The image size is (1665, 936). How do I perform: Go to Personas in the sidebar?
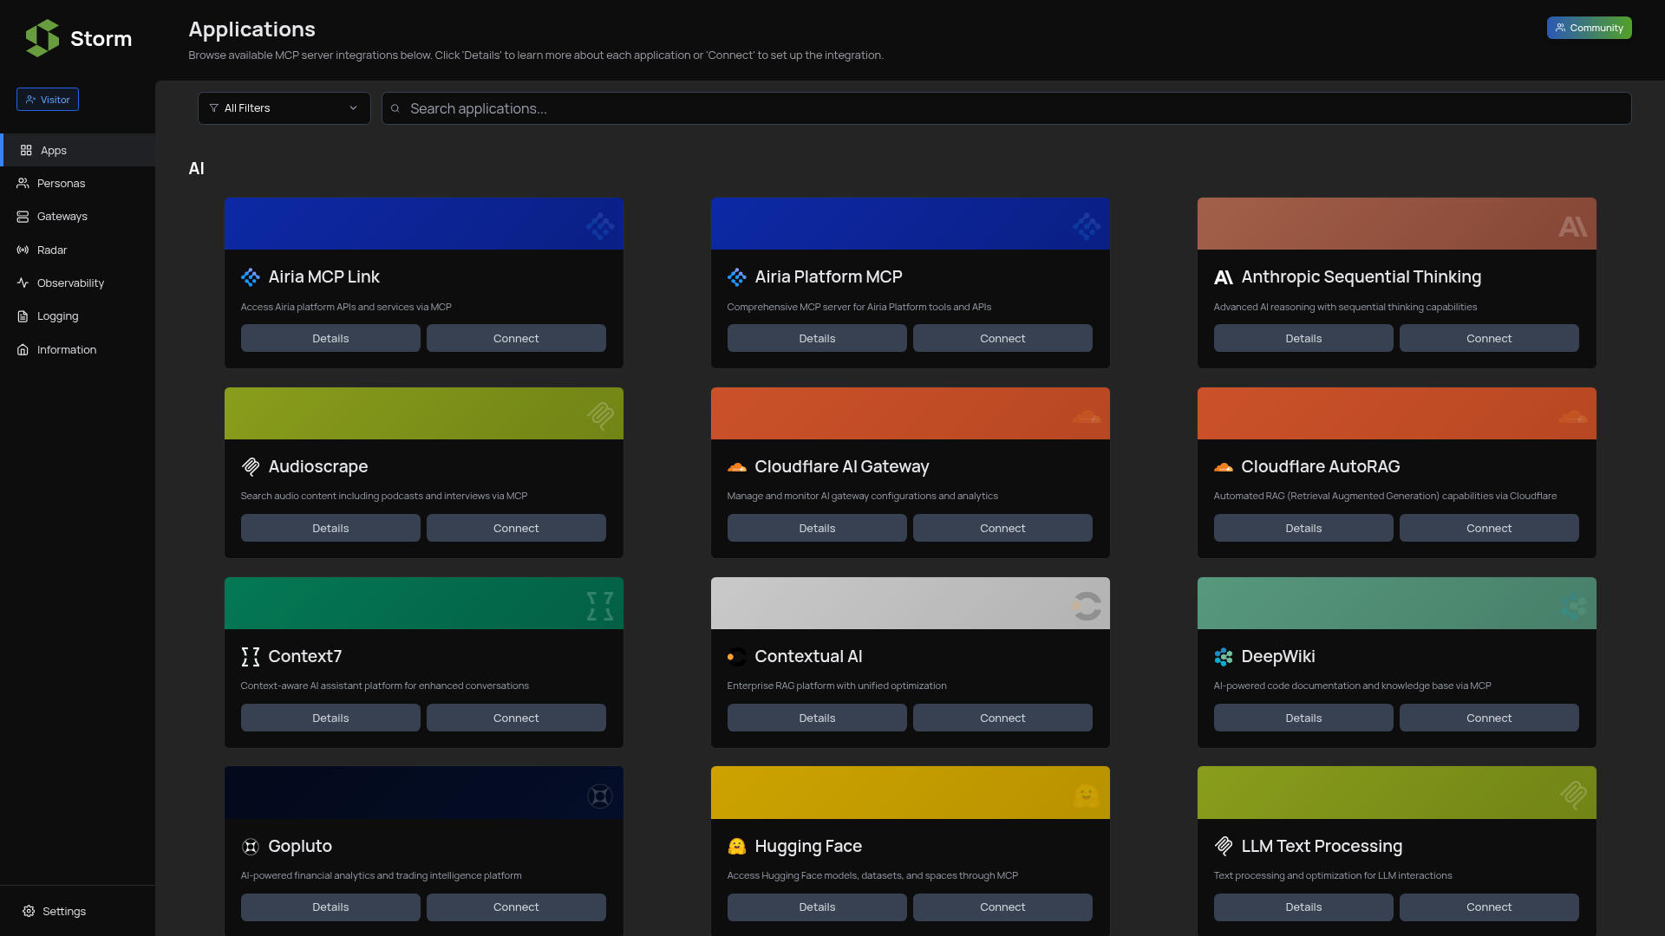tap(61, 184)
